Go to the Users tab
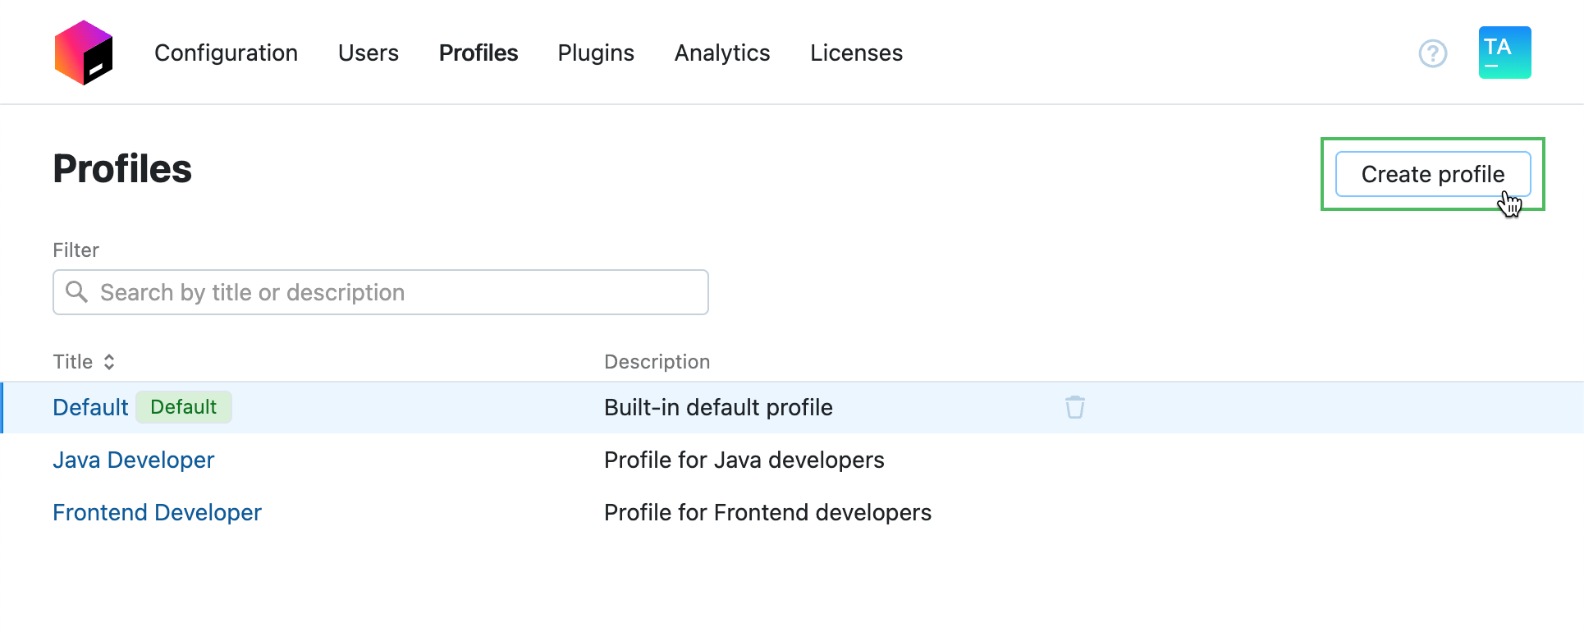Image resolution: width=1584 pixels, height=632 pixels. click(x=369, y=53)
